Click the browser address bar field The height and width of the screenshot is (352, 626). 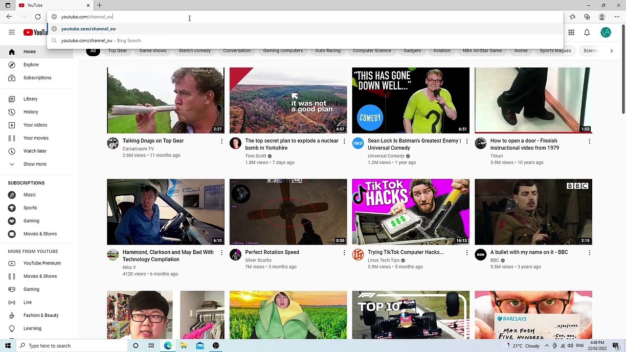[305, 17]
